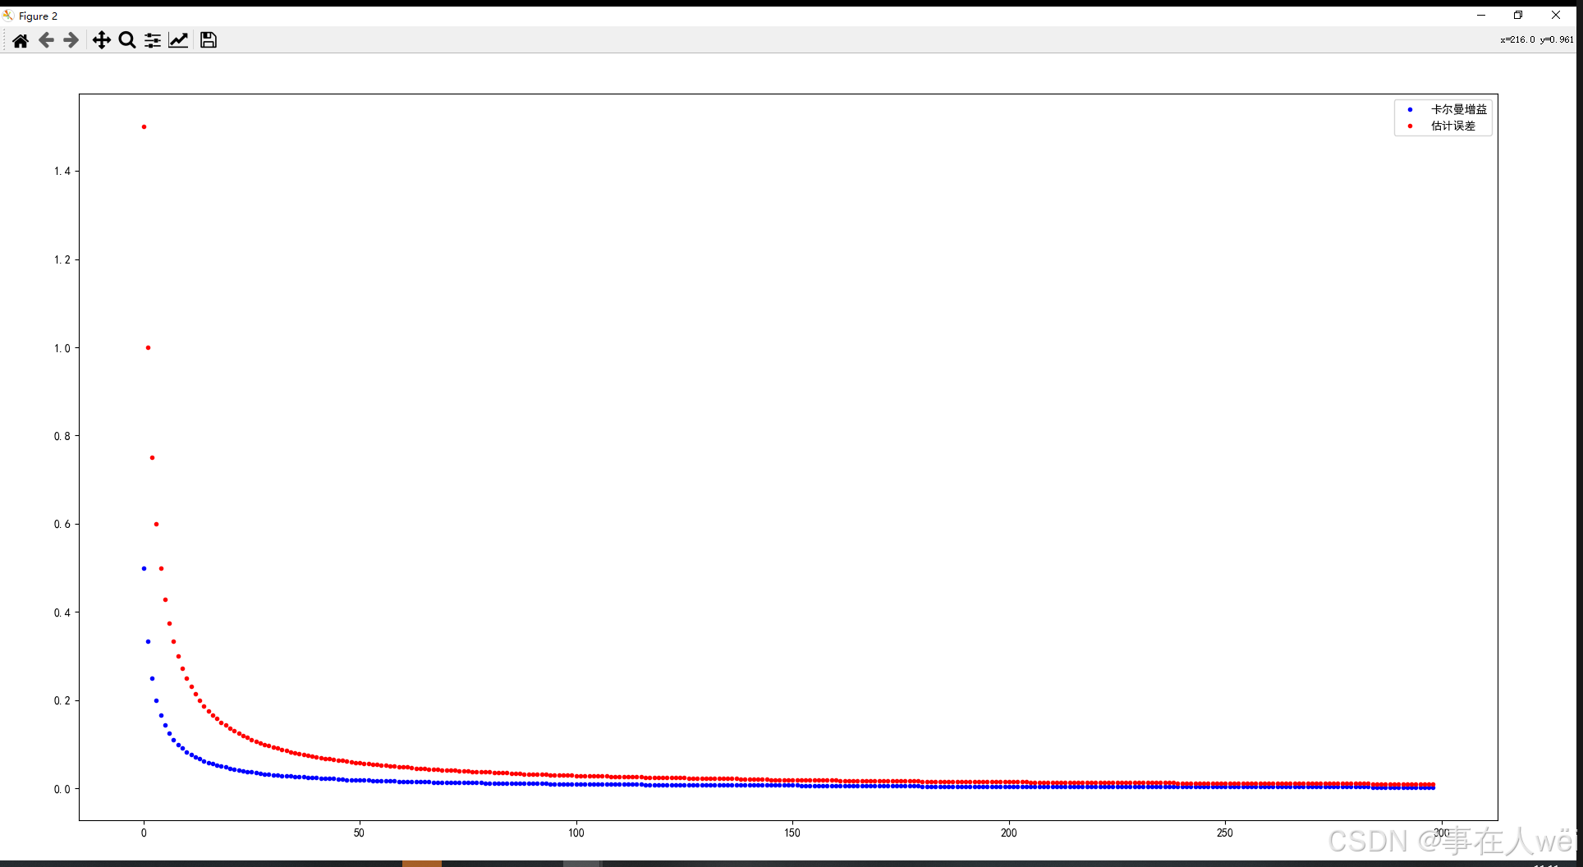1583x867 pixels.
Task: Click the 卡尔曼增益 legend entry
Action: click(x=1459, y=109)
